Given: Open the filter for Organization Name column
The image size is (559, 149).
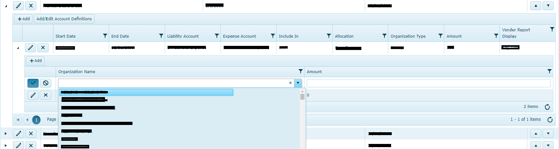Looking at the screenshot, I should [300, 71].
